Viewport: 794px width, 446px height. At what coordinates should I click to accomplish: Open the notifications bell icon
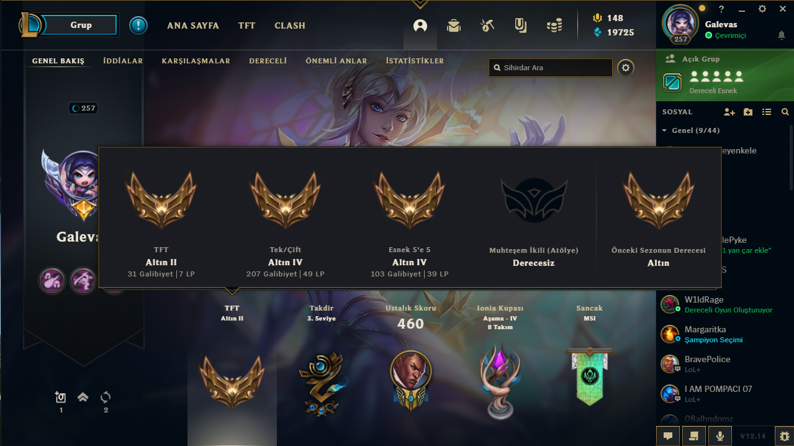pos(781,36)
